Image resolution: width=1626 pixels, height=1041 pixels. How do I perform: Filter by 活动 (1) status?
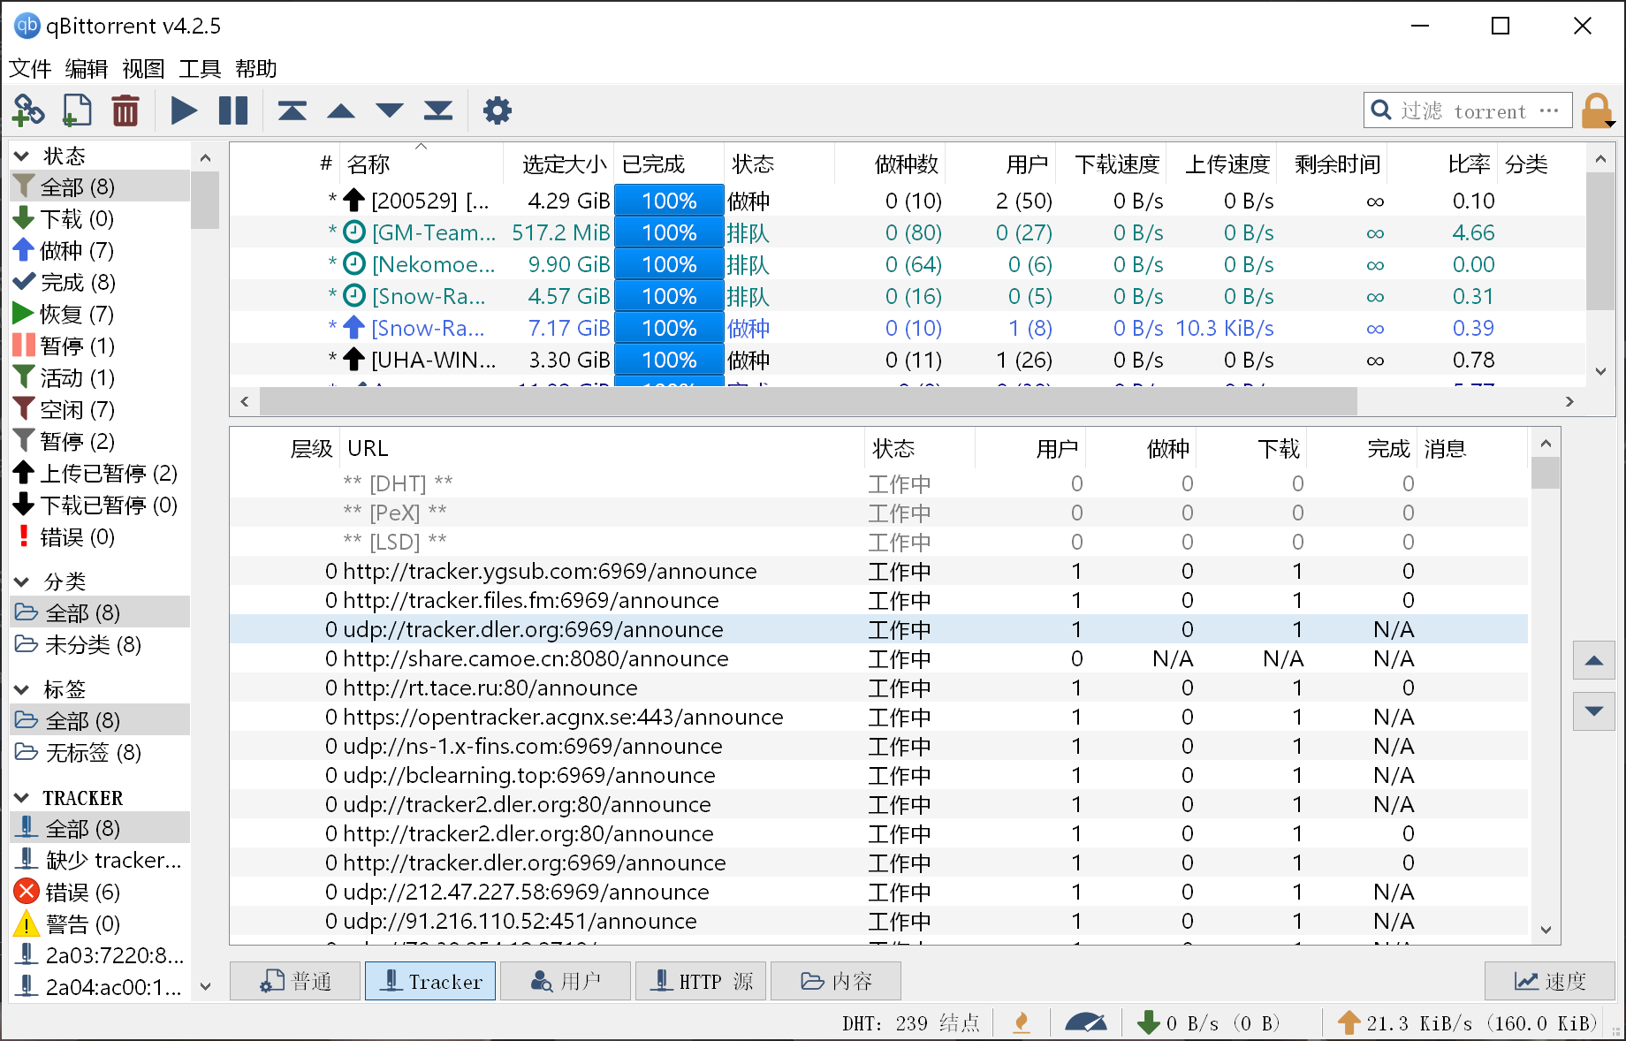[x=100, y=378]
